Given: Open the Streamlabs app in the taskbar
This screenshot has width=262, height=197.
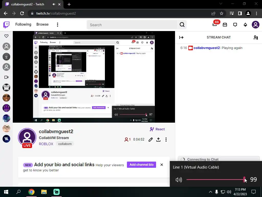Looking at the screenshot, I should click(x=57, y=192).
